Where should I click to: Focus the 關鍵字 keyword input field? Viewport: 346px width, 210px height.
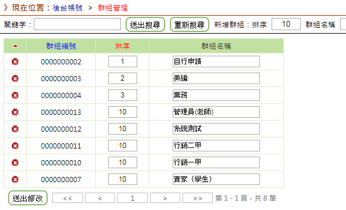(x=77, y=24)
